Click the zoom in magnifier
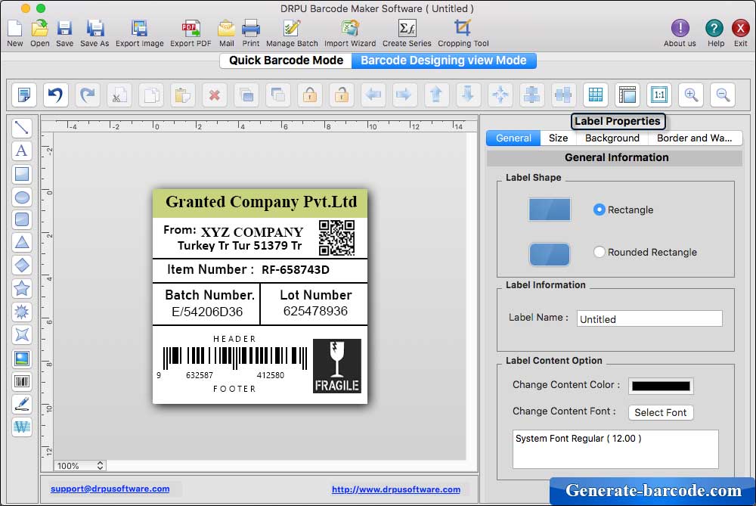This screenshot has height=506, width=756. 691,95
